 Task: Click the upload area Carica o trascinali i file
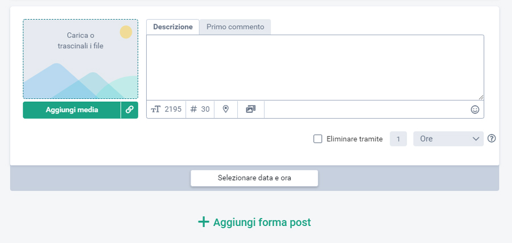[x=80, y=59]
